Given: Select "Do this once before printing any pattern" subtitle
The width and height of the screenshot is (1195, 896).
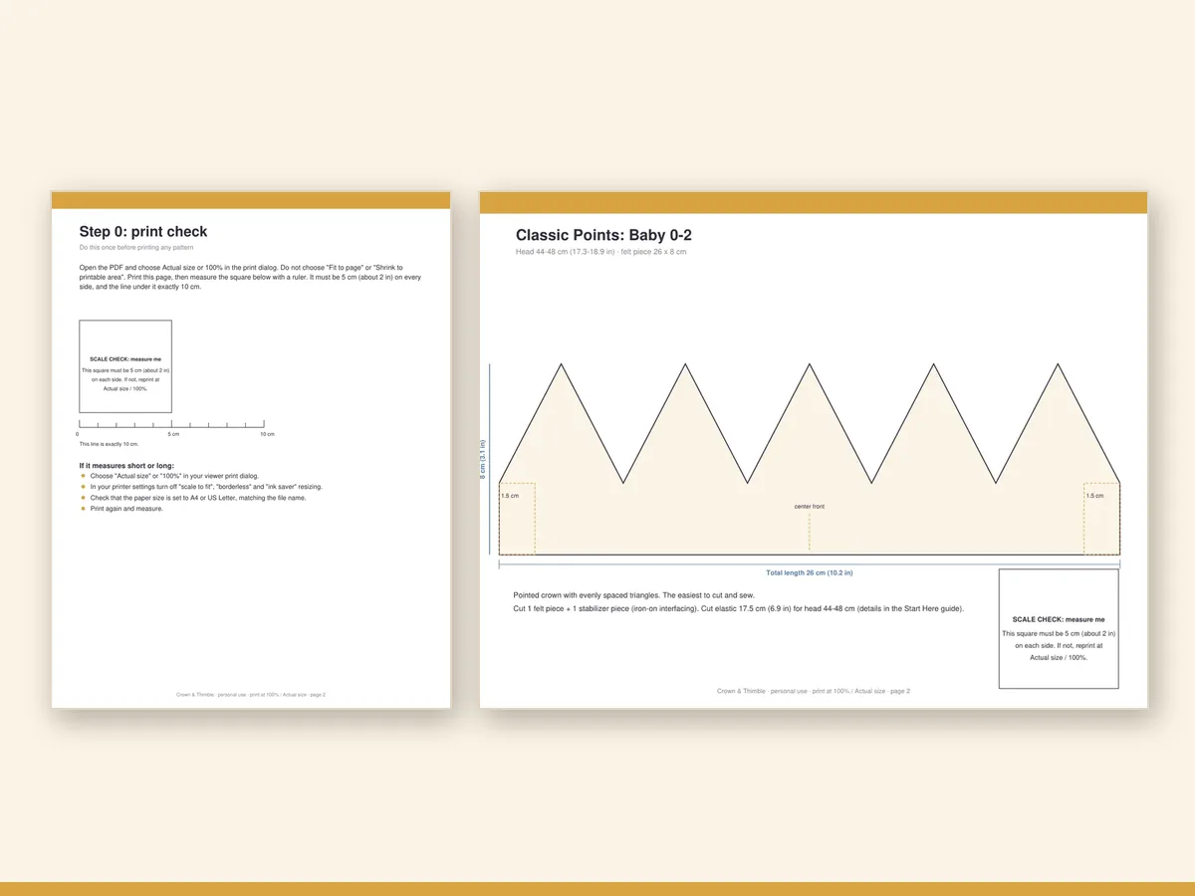Looking at the screenshot, I should (135, 247).
